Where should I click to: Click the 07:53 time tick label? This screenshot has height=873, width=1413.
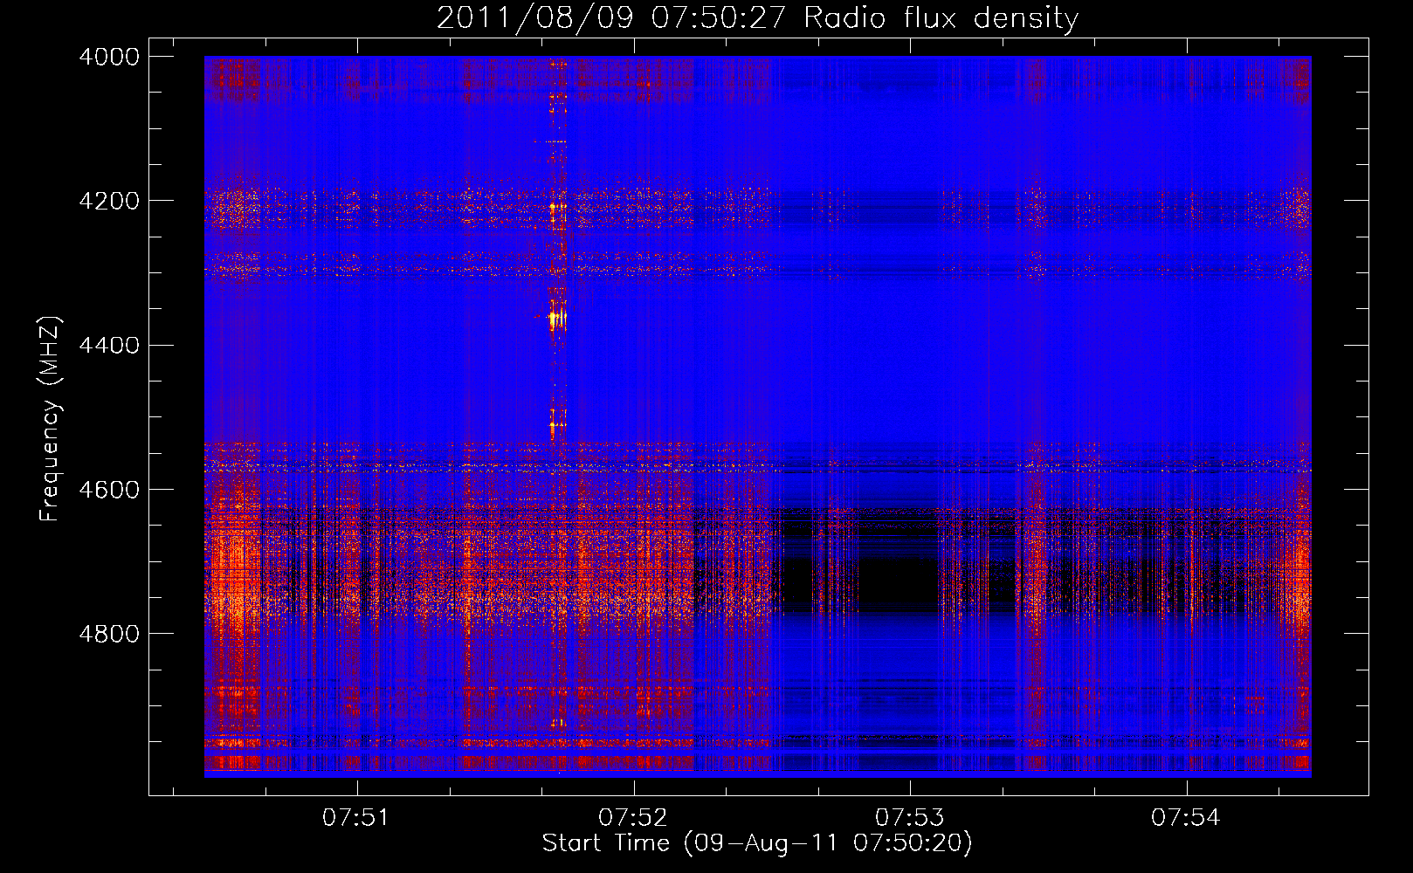tap(909, 818)
